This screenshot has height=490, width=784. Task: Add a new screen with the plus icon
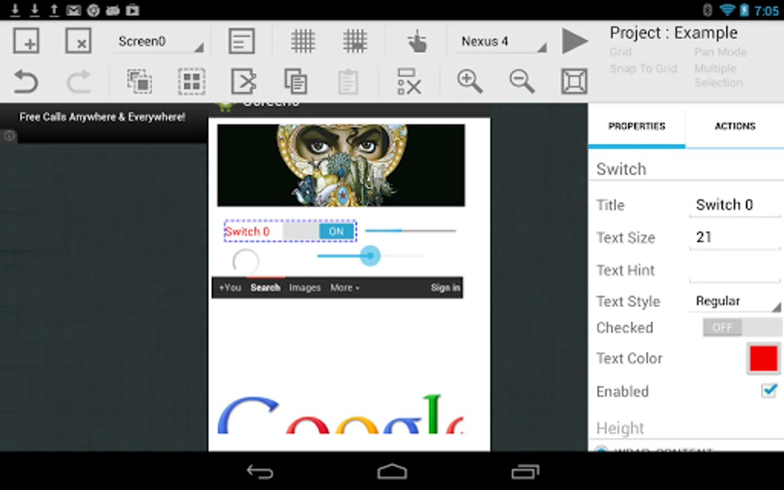click(26, 41)
